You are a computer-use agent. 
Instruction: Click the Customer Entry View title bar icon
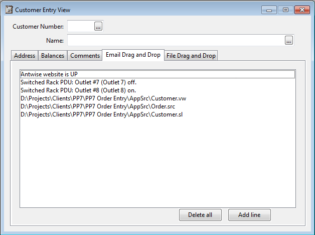9,10
